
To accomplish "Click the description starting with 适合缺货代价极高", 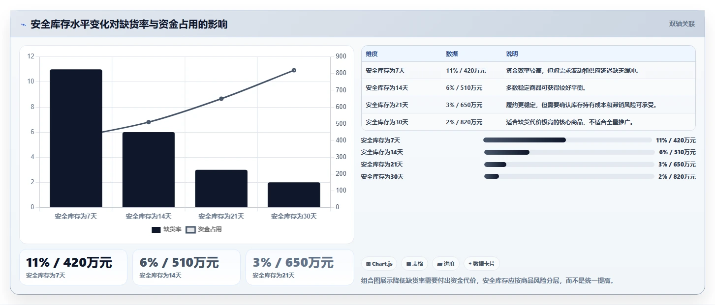I will coord(571,122).
